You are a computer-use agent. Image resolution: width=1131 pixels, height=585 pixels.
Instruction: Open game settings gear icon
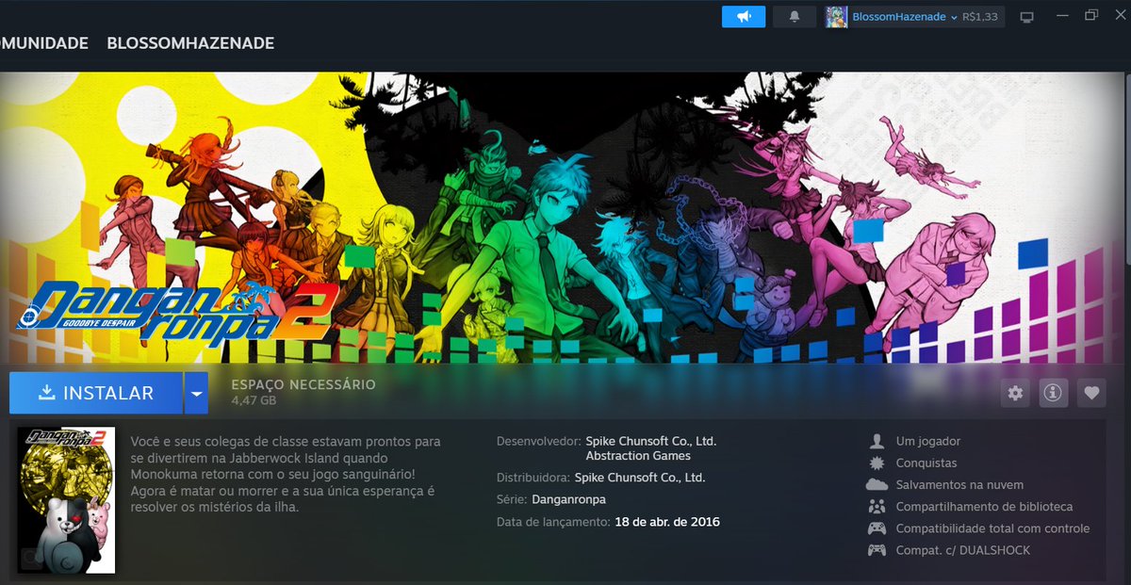(1015, 394)
